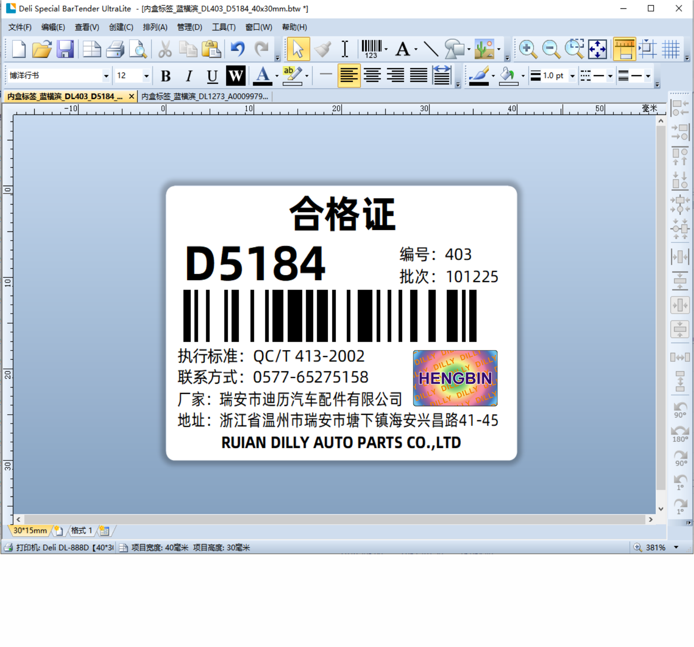The image size is (694, 647).
Task: Open an existing file with folder icon
Action: (x=42, y=49)
